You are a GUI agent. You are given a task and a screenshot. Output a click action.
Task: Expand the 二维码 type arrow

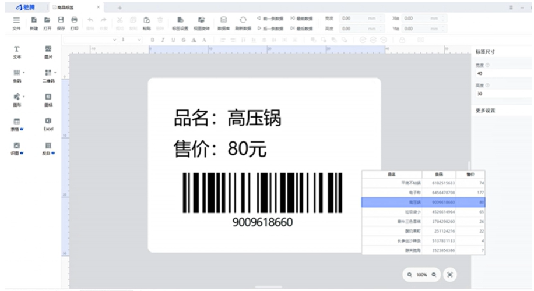point(55,72)
